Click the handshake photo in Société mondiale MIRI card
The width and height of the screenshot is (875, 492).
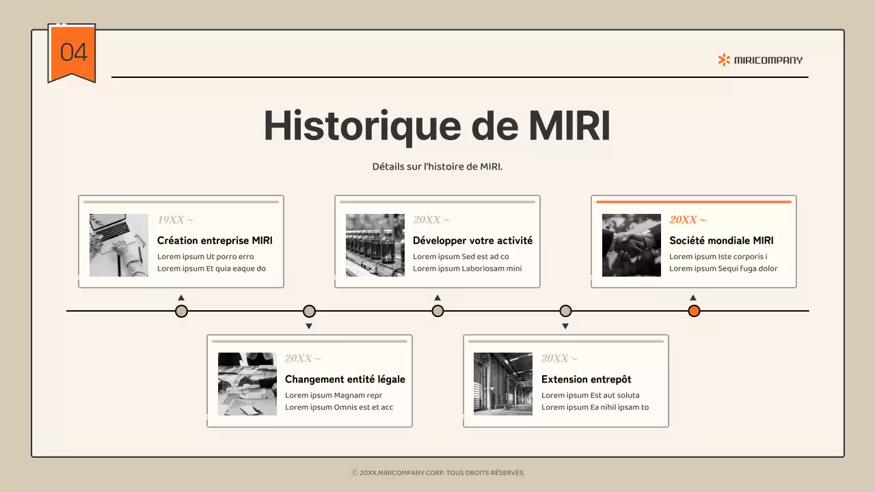tap(631, 245)
